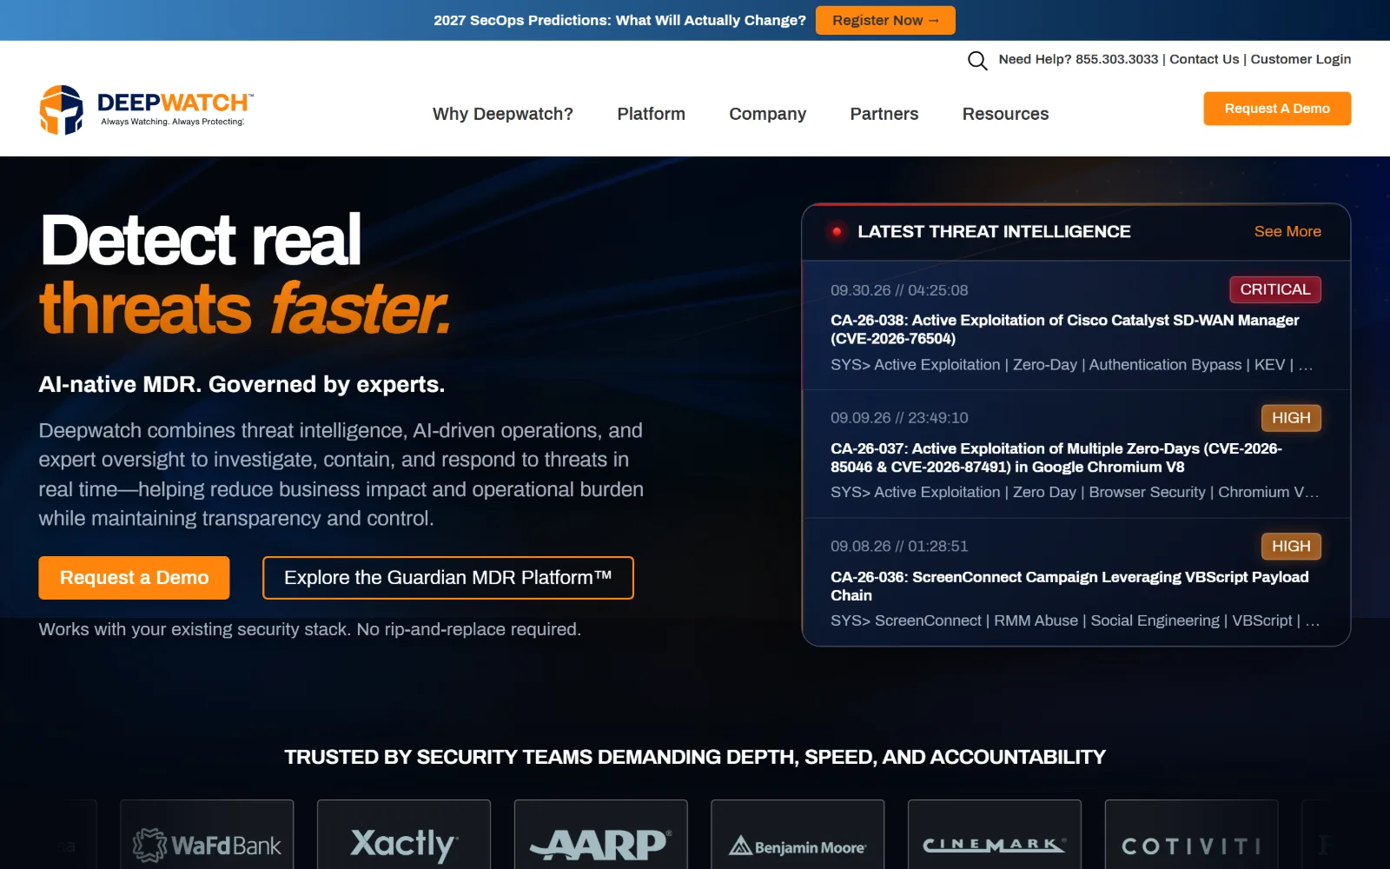This screenshot has width=1390, height=869.
Task: Click the AARP logo card
Action: 601,835
